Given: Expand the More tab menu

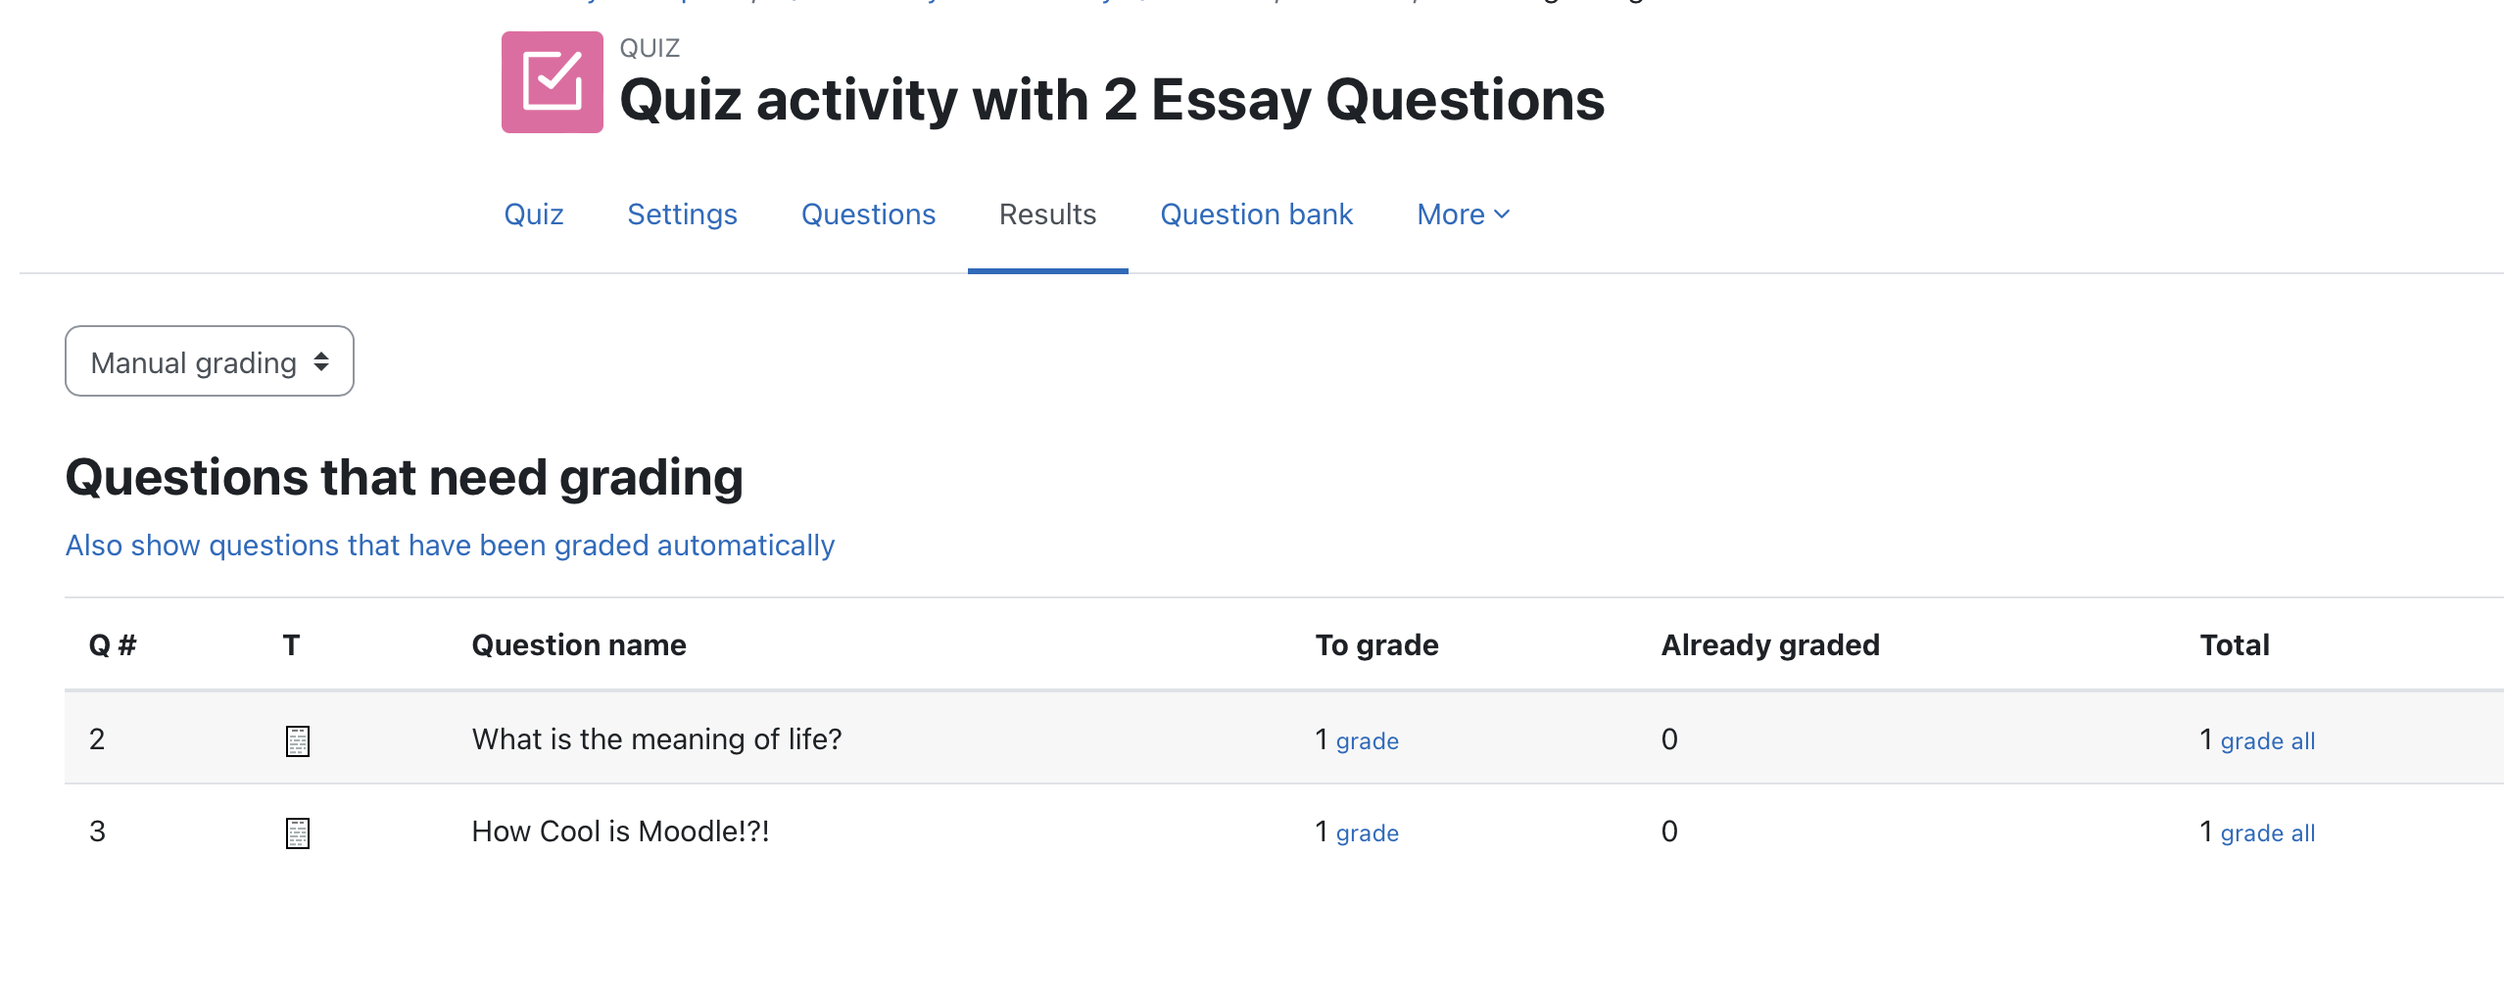Looking at the screenshot, I should [x=1464, y=214].
